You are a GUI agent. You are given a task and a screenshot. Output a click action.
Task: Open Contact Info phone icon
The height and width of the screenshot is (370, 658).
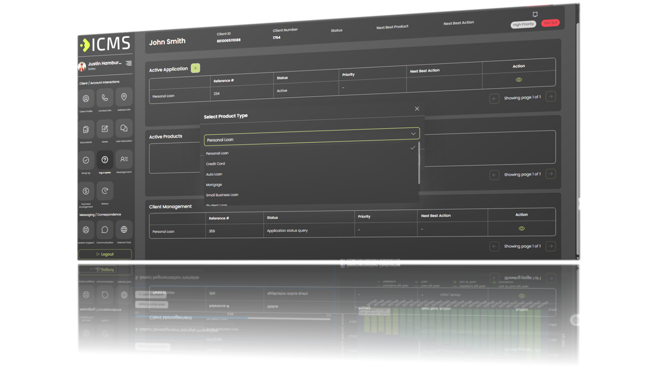(x=105, y=98)
